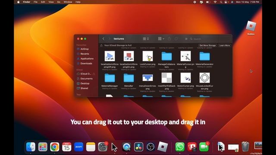This screenshot has width=276, height=155.
Task: Open FaceTime from the Dock
Action: pos(204,147)
